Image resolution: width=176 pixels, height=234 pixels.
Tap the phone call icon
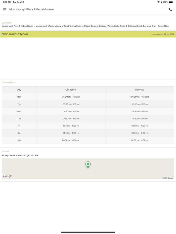point(170,10)
